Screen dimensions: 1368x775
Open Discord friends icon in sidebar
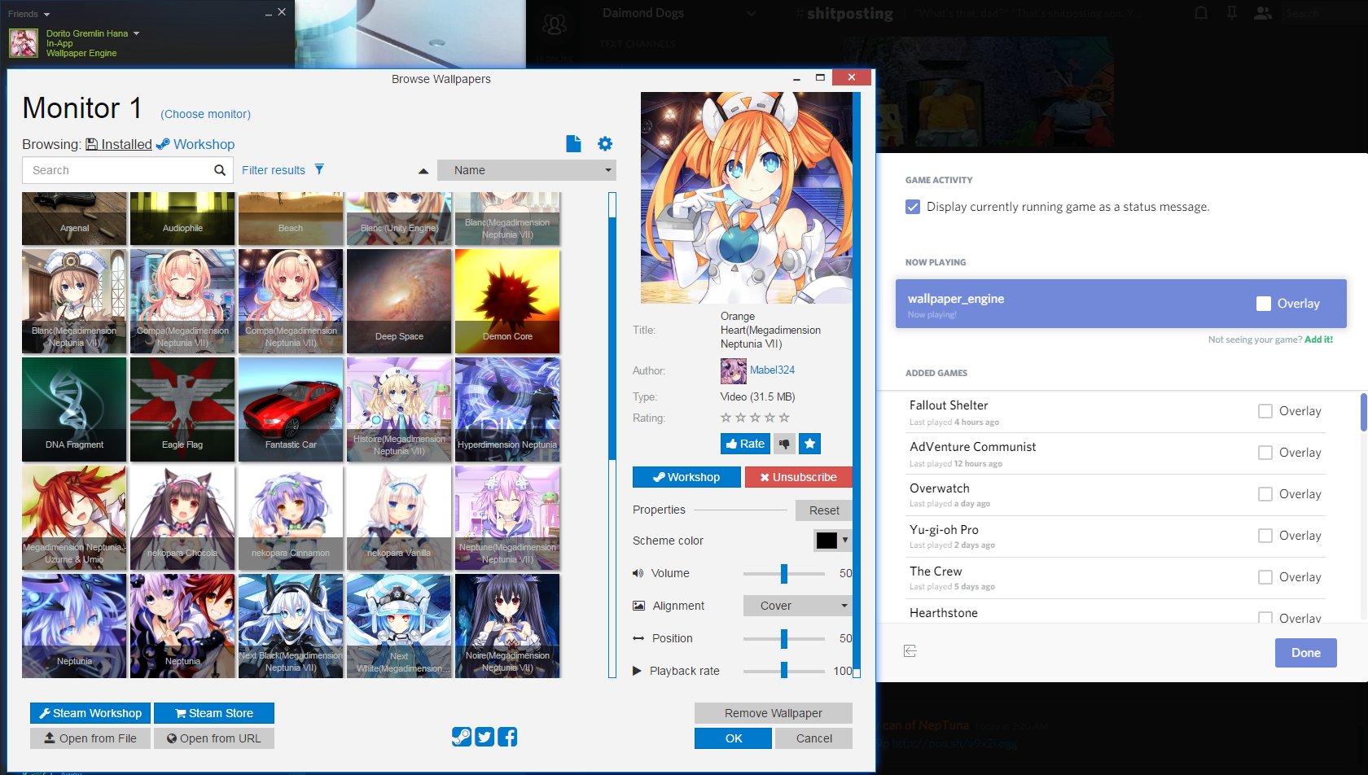pyautogui.click(x=555, y=25)
